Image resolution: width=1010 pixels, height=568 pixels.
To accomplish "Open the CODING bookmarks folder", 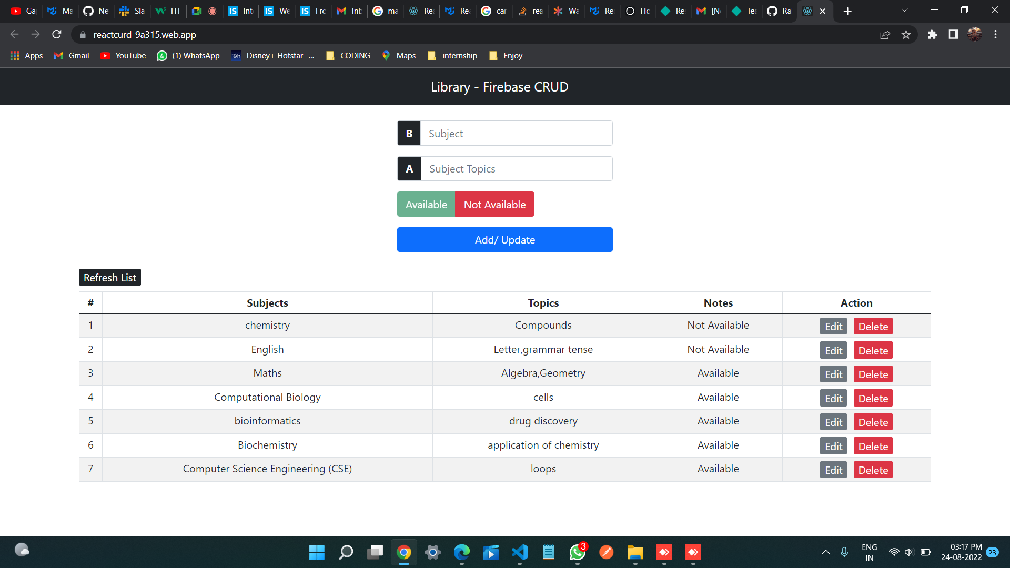I will point(348,55).
